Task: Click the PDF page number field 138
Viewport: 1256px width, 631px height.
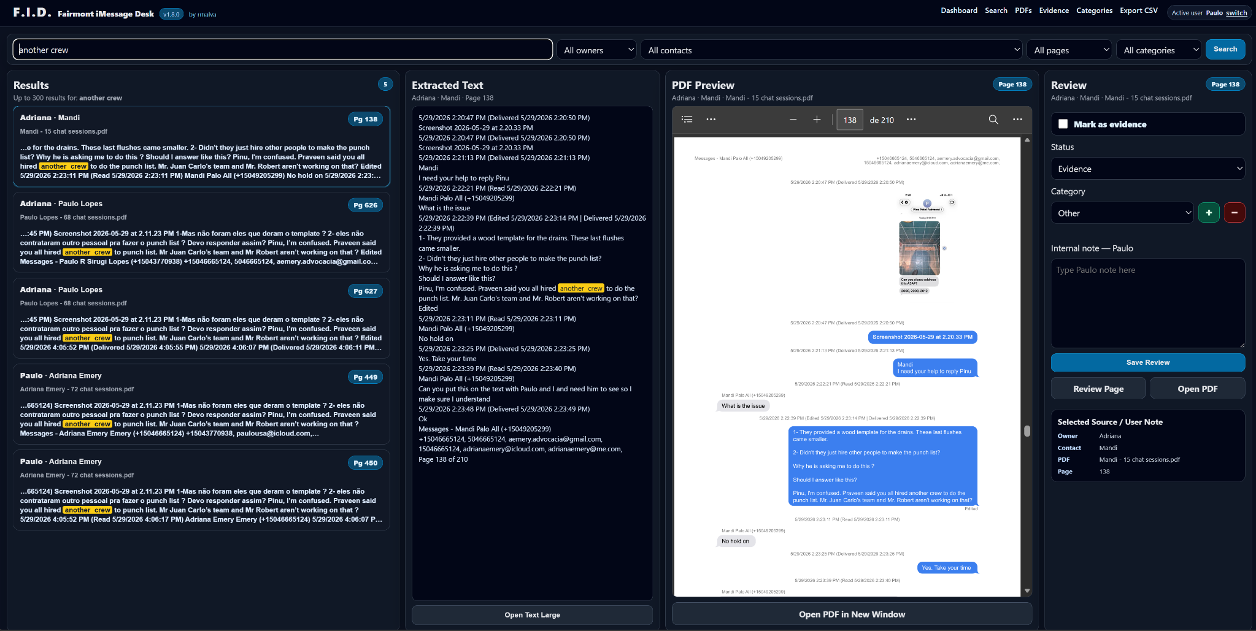Action: coord(850,120)
